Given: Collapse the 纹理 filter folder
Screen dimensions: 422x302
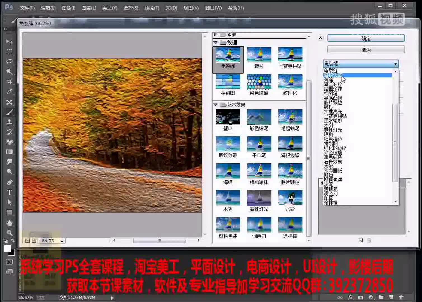Looking at the screenshot, I should [x=215, y=43].
